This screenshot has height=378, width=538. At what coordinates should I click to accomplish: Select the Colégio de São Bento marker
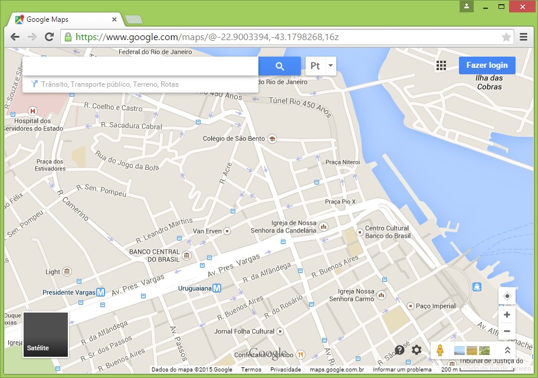272,139
